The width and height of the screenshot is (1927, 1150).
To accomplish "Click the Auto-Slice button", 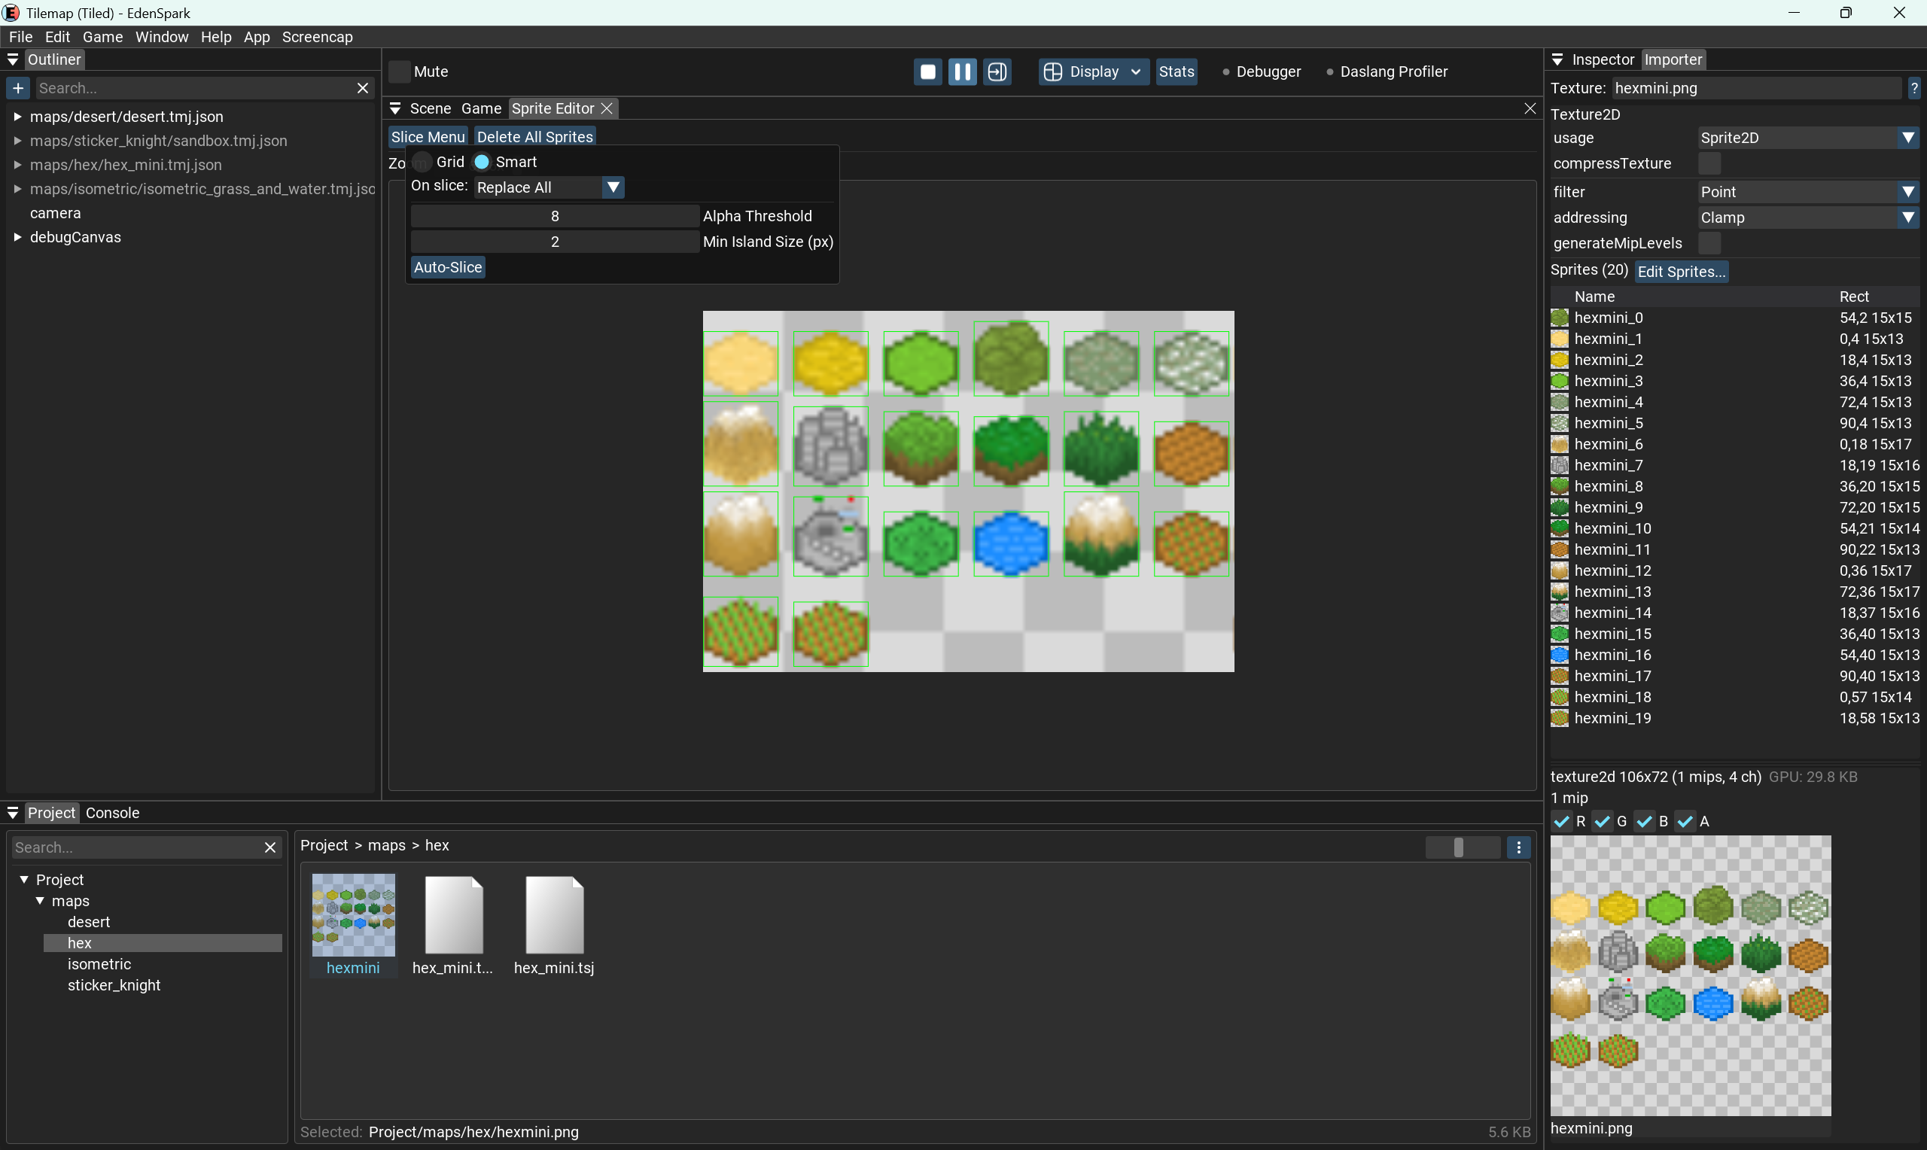I will (448, 267).
